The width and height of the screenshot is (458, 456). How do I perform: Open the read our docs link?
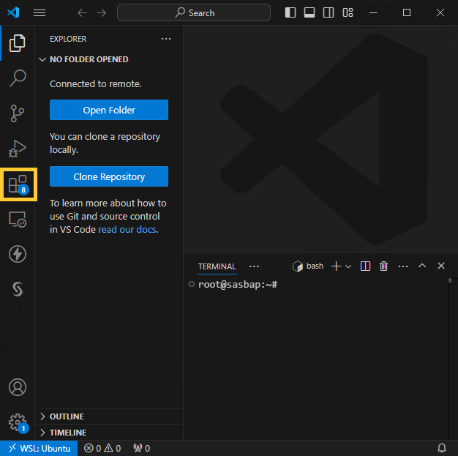pos(127,229)
